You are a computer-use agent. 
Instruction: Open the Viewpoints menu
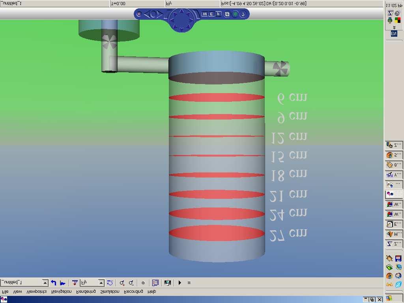37,292
